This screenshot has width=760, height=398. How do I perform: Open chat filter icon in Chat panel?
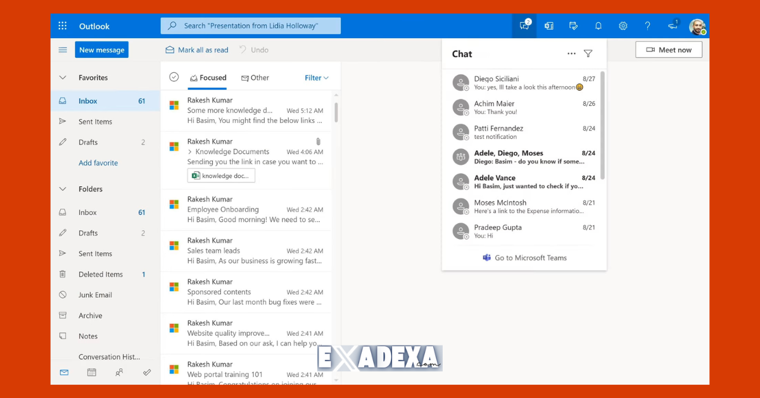coord(588,54)
